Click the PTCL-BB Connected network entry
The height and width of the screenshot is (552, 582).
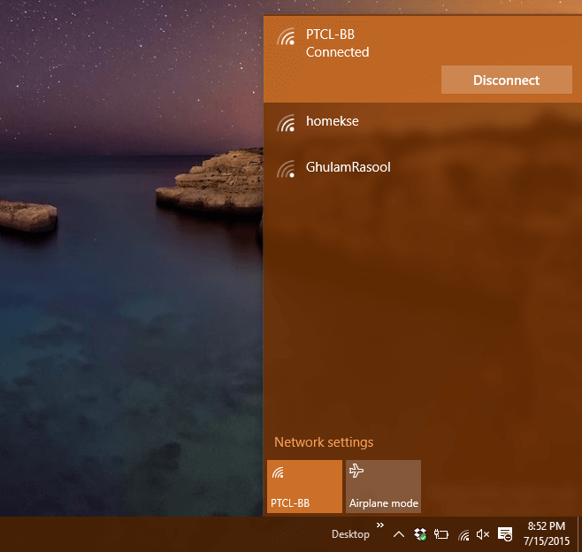[423, 59]
